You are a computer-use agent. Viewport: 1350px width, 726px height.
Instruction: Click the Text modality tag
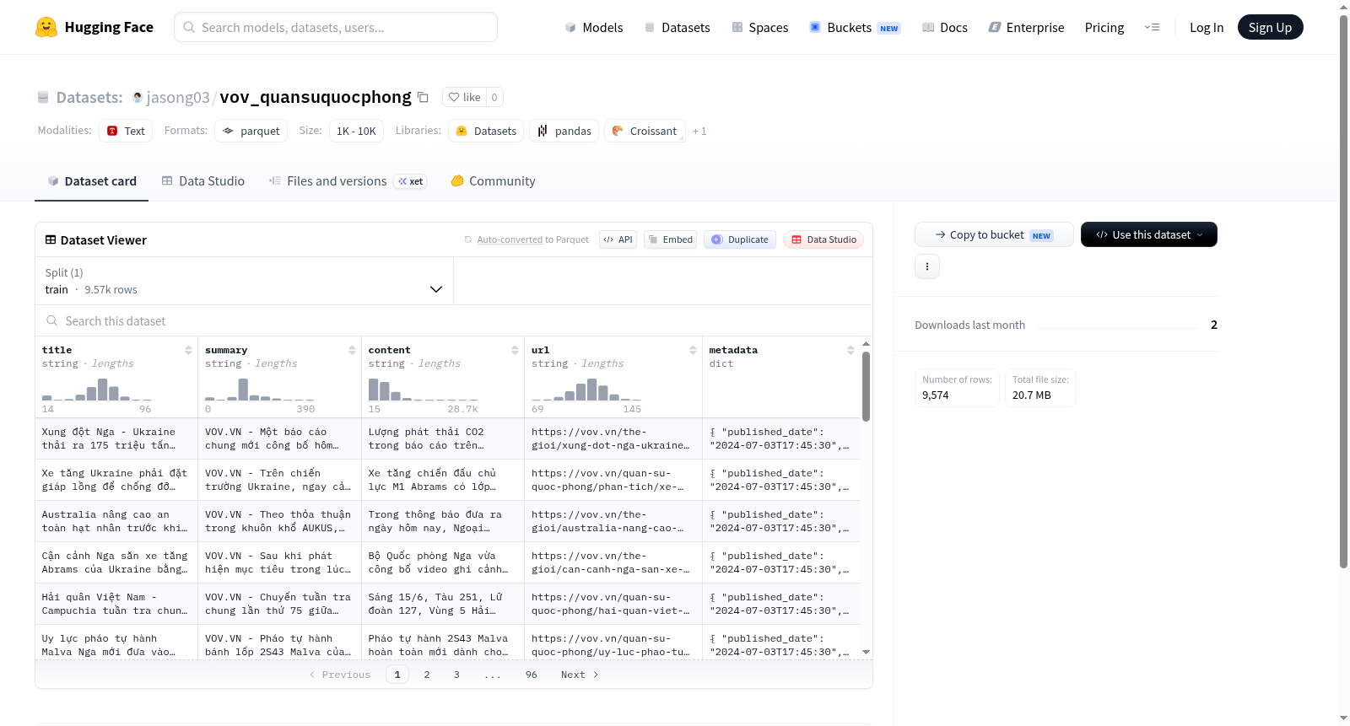pyautogui.click(x=126, y=131)
